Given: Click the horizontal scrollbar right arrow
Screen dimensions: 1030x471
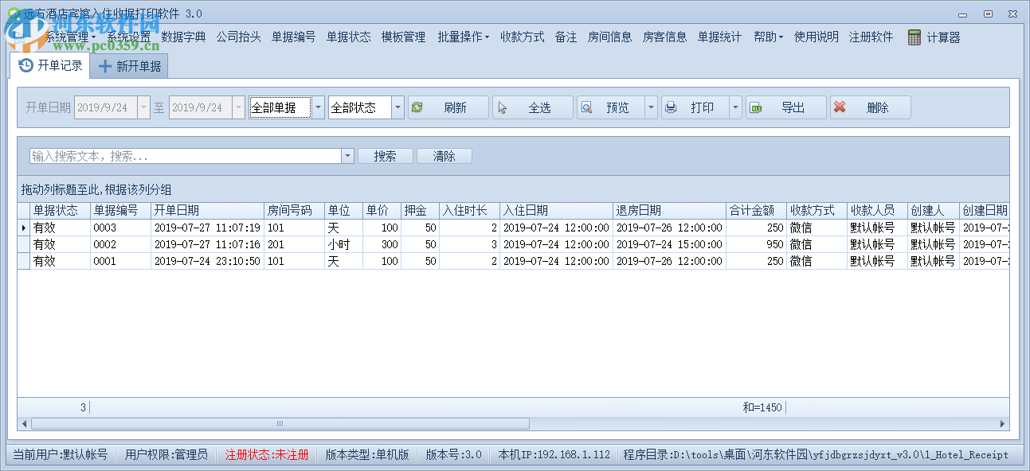Looking at the screenshot, I should [1003, 424].
